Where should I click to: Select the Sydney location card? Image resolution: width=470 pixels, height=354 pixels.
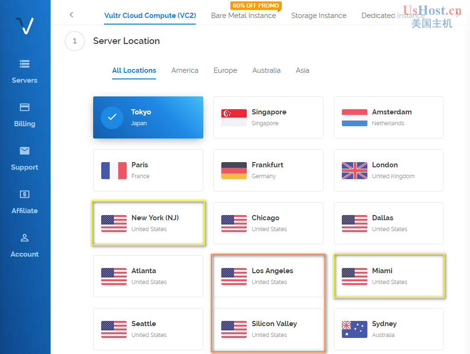[x=389, y=329]
